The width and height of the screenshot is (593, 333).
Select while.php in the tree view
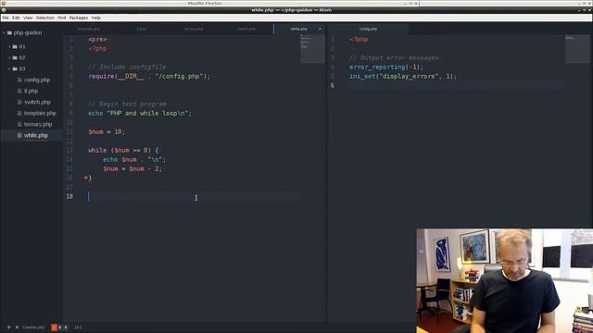(x=36, y=136)
